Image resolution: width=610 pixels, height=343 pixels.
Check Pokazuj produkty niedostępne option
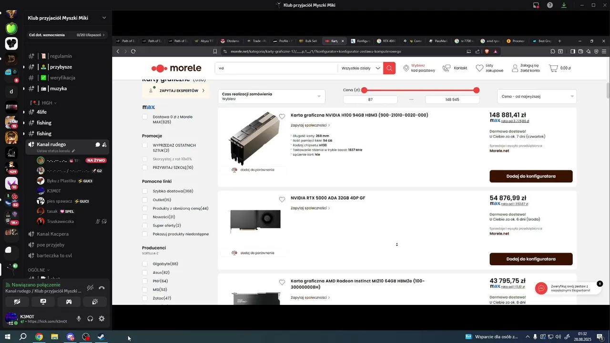coord(145,234)
